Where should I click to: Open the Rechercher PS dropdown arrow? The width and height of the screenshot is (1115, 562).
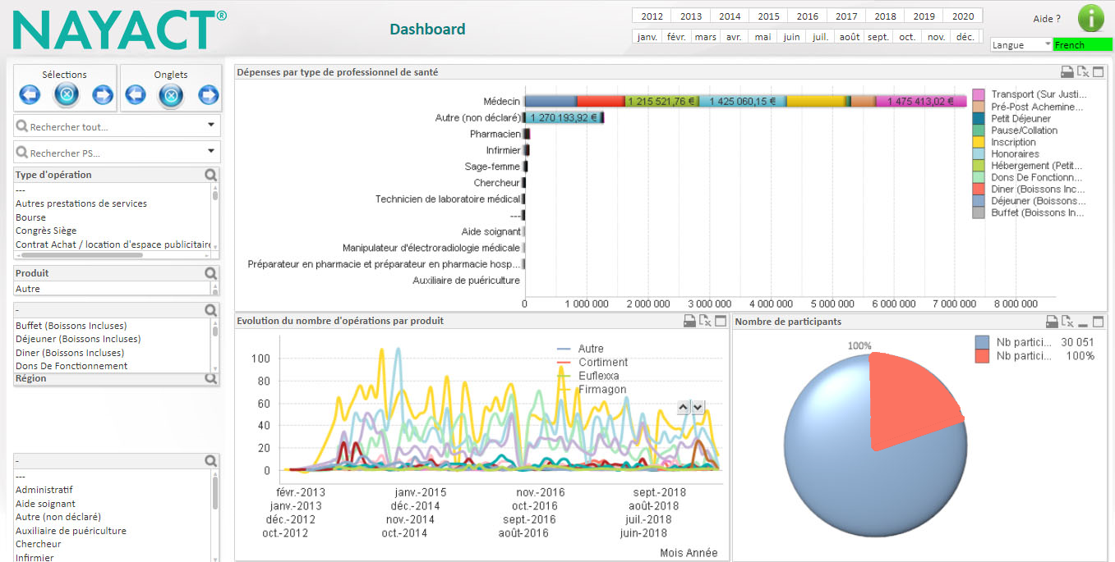click(x=211, y=152)
